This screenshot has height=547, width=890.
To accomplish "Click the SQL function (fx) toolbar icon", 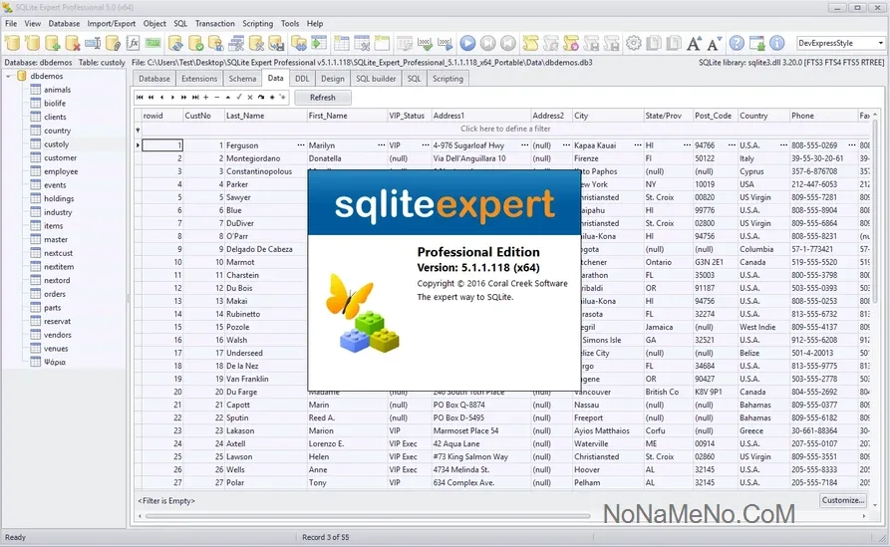I will 134,43.
